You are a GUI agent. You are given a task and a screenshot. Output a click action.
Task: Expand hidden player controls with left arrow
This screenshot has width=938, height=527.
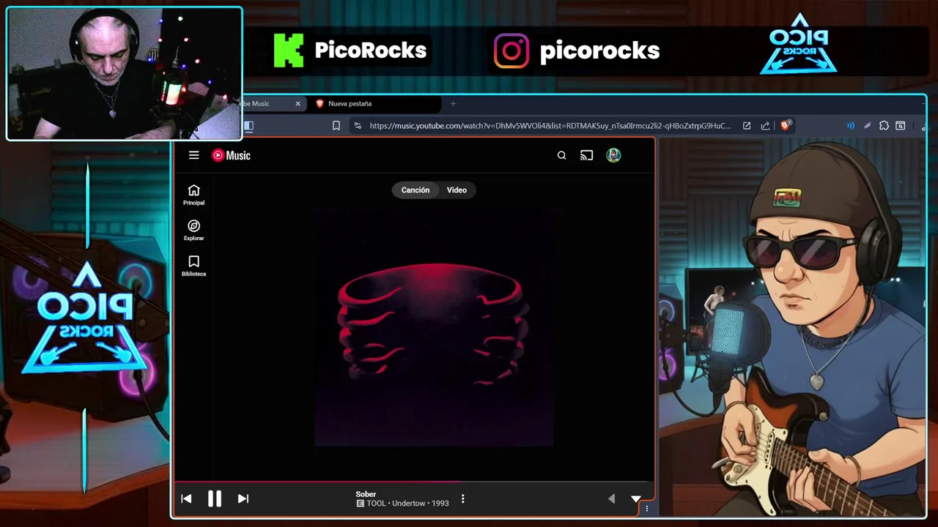[611, 498]
